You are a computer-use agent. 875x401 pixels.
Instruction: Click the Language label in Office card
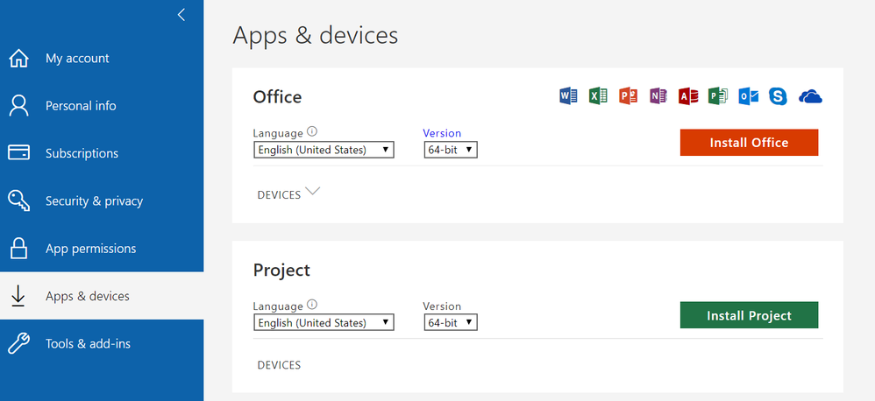278,133
